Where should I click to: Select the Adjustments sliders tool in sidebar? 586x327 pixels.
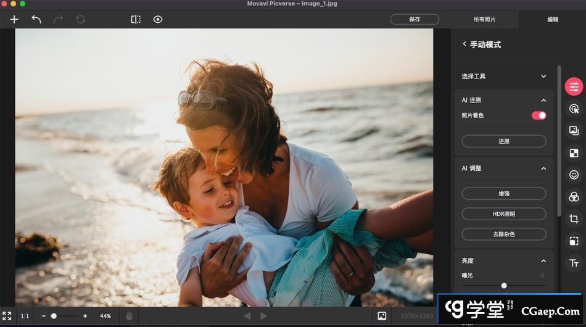click(574, 86)
